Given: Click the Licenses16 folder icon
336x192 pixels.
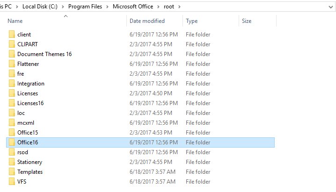Looking at the screenshot, I should tap(12, 103).
